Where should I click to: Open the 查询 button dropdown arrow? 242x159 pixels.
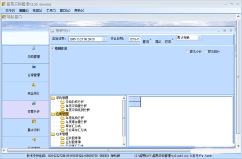[x=150, y=40]
